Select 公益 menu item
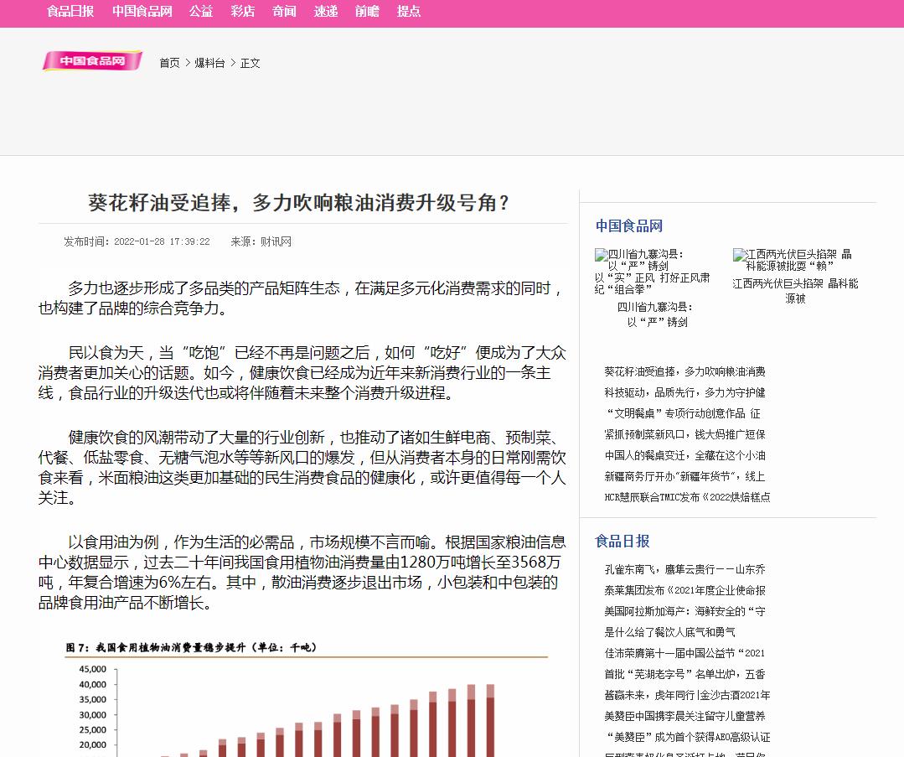The height and width of the screenshot is (757, 904). (201, 11)
